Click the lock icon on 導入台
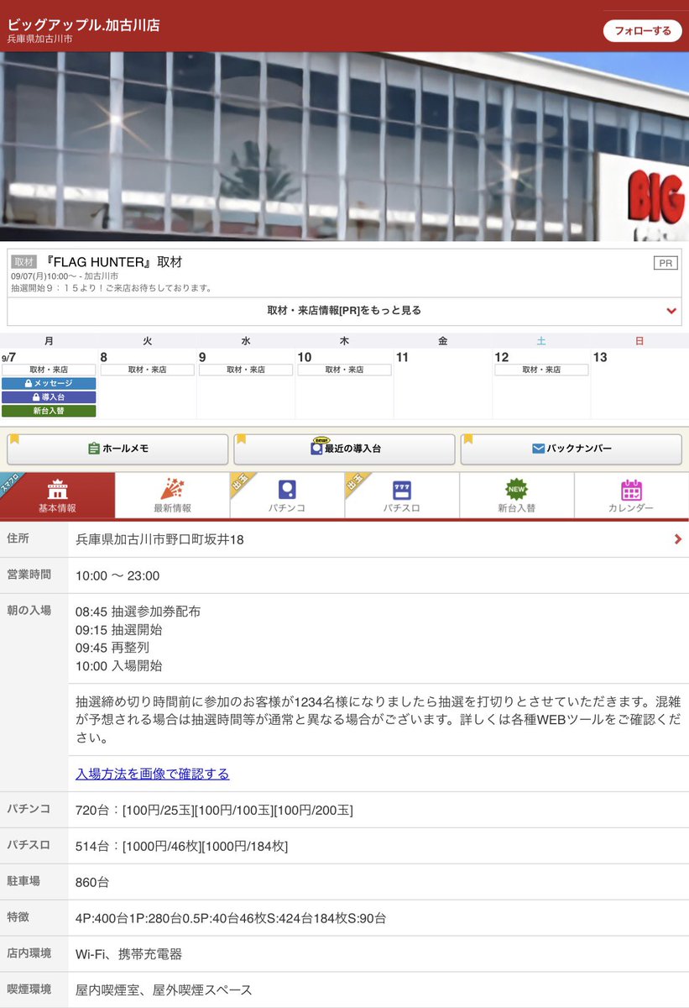 (x=36, y=396)
